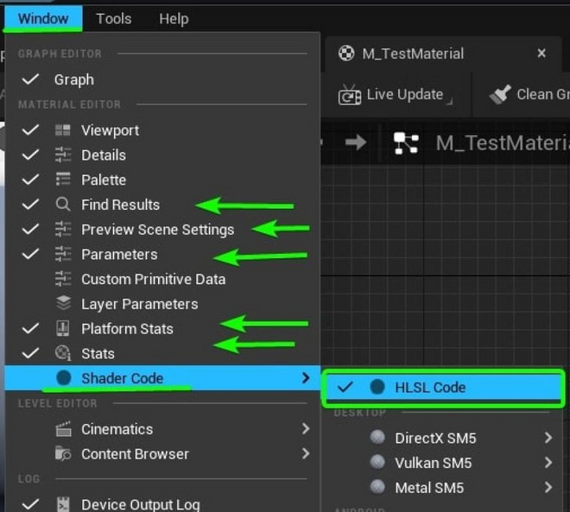
Task: Click the Cinematics clapperboard icon
Action: coord(64,429)
